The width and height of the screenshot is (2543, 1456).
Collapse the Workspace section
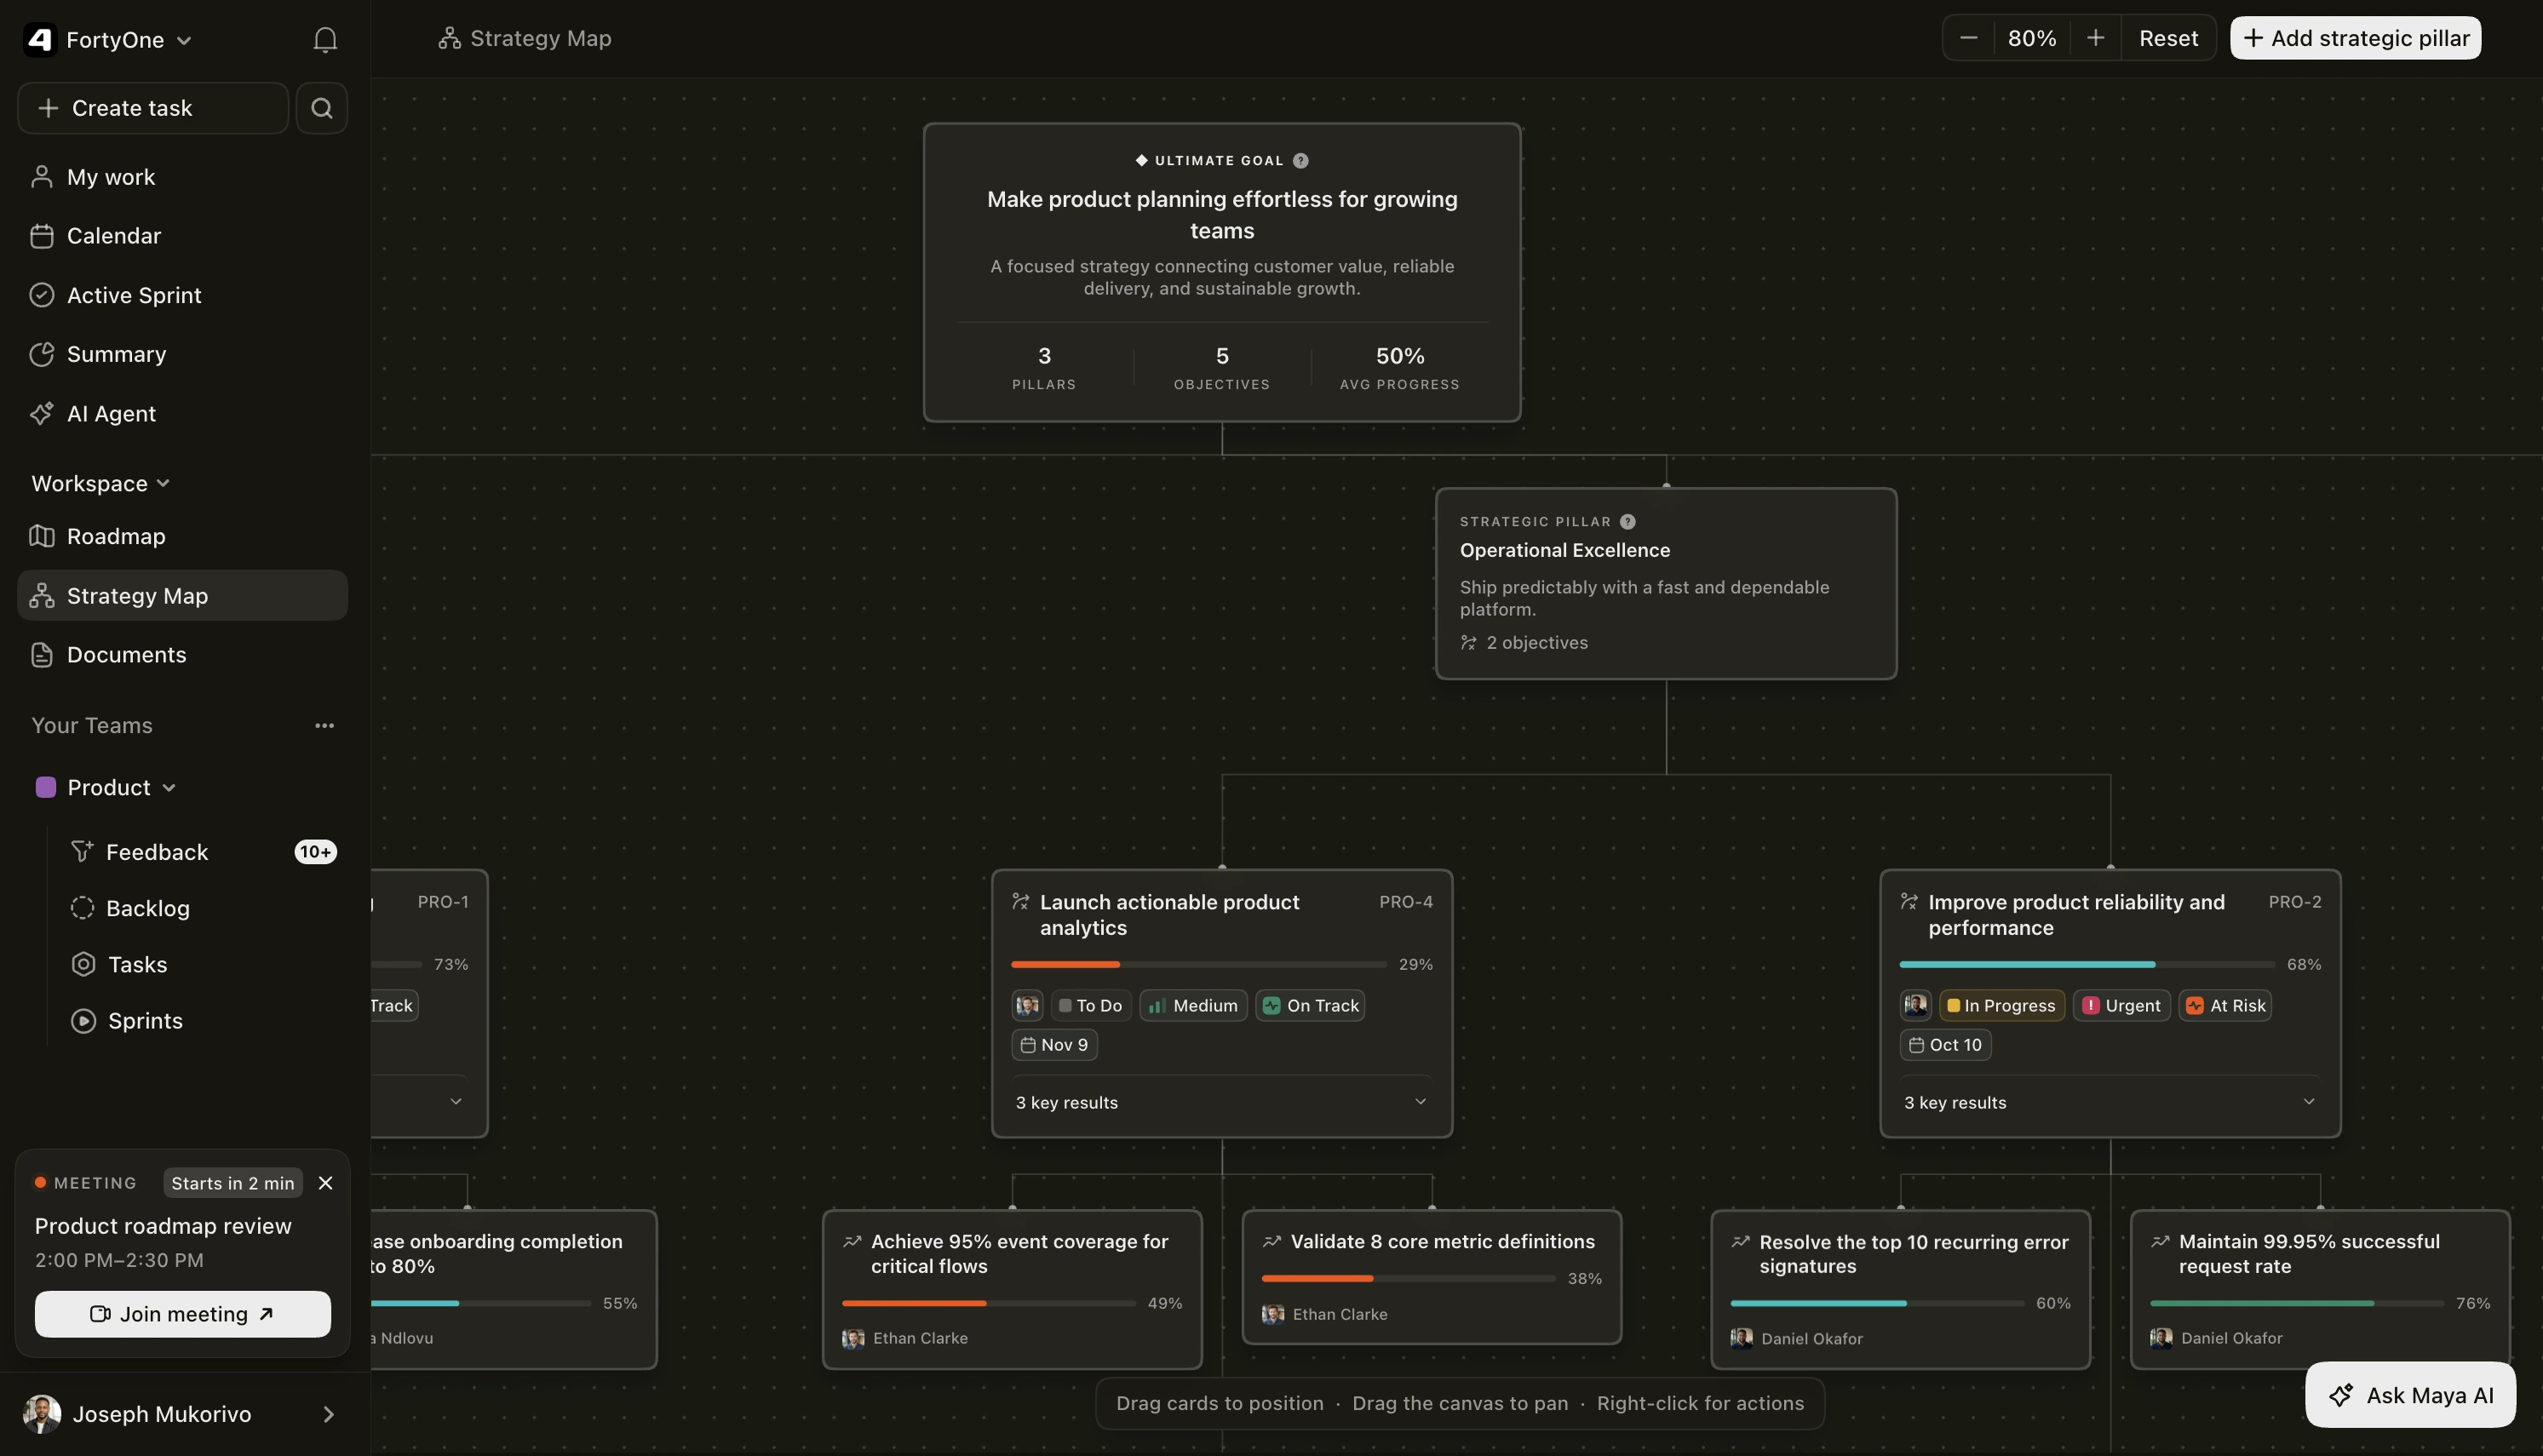pos(100,483)
